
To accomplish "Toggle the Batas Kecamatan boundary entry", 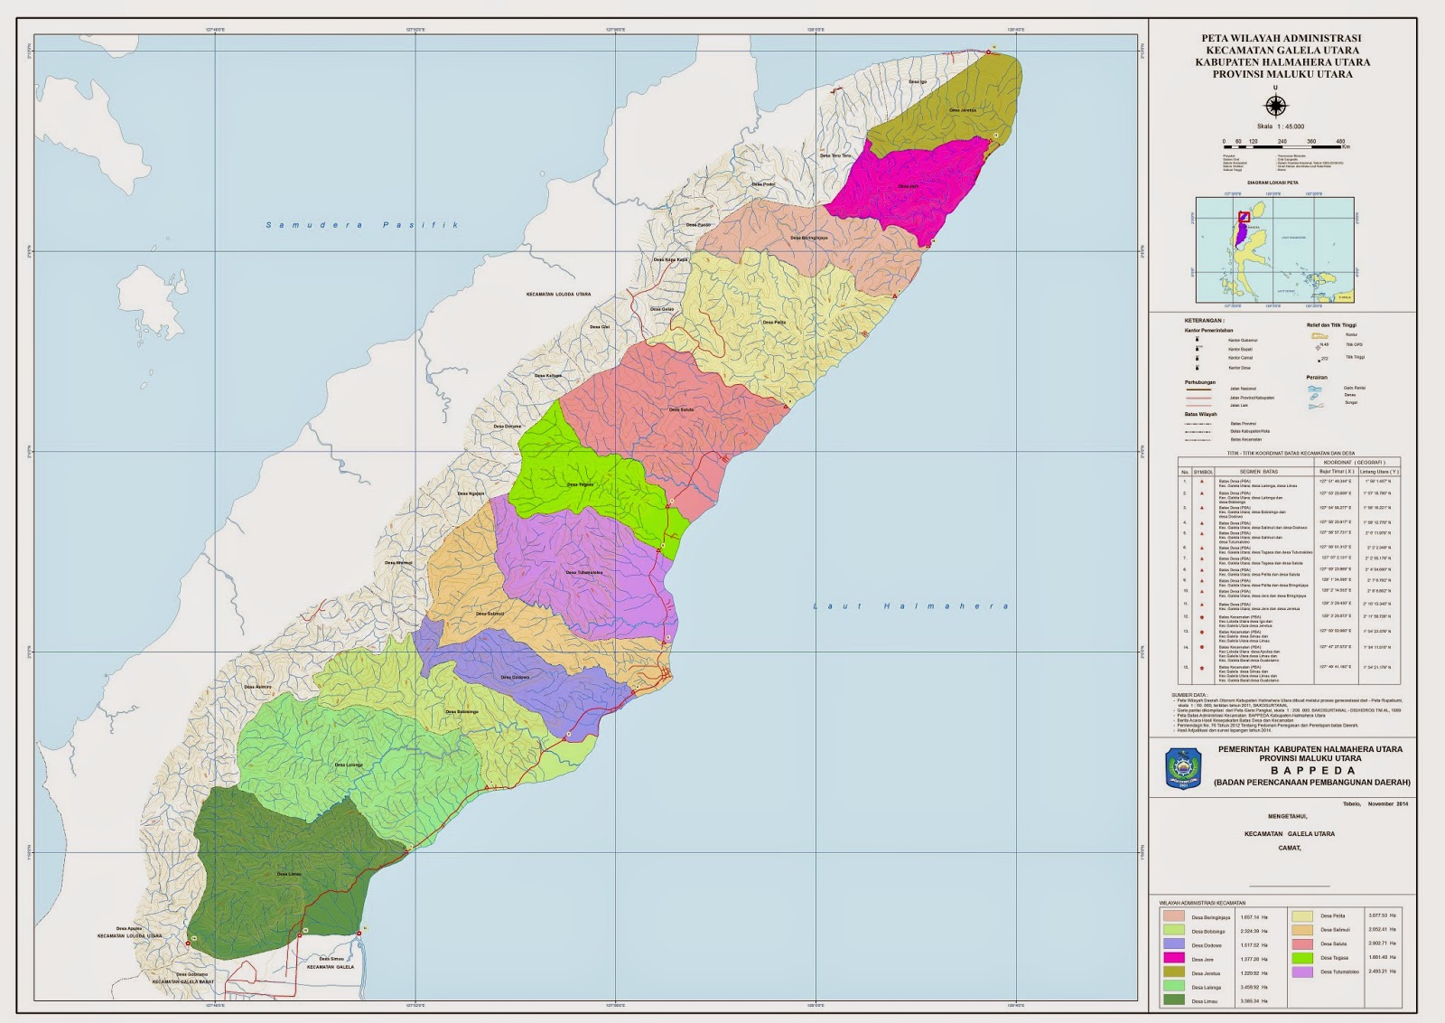I will [x=1198, y=439].
